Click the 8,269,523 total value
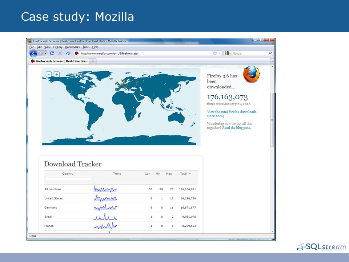The image size is (349, 262). [189, 226]
